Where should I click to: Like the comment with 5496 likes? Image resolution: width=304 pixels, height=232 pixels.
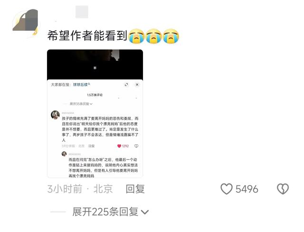227,189
